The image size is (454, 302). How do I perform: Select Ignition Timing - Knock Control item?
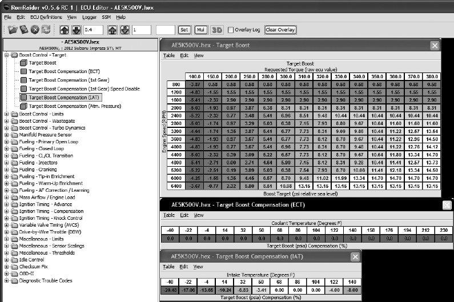tap(51, 218)
